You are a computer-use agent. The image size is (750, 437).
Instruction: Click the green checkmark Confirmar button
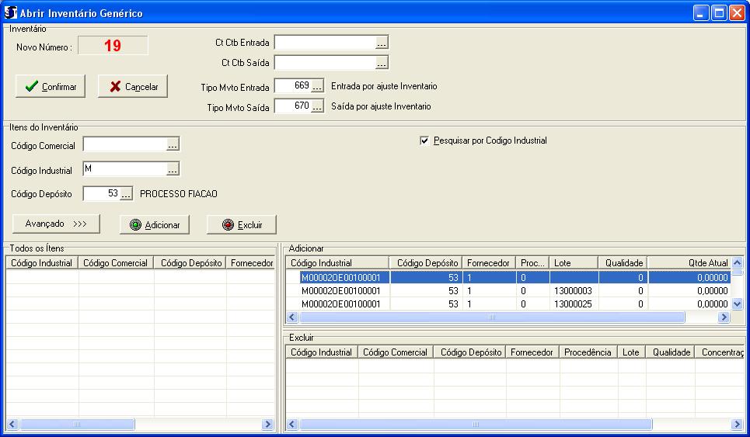[51, 87]
